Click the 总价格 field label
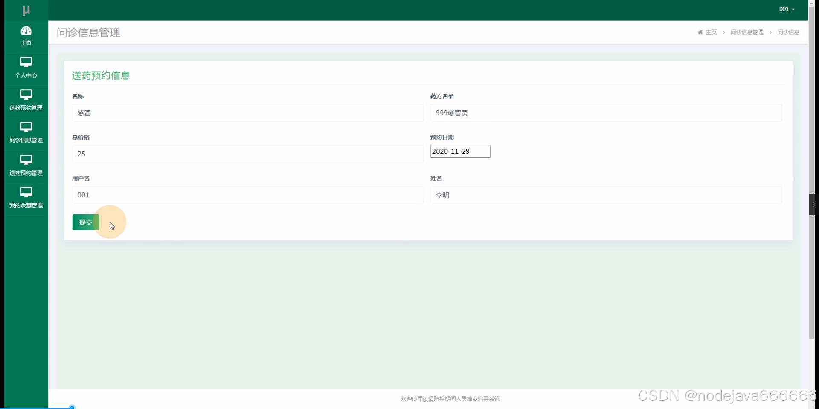 coord(81,137)
